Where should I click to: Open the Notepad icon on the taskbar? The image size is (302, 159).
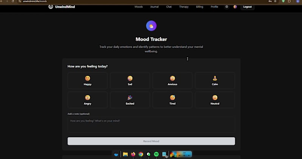(x=164, y=154)
